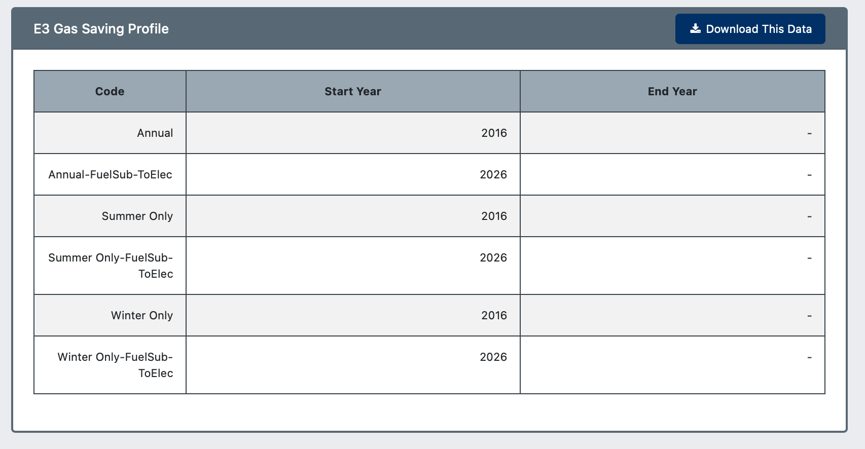Image resolution: width=865 pixels, height=449 pixels.
Task: Select the Winter Only code cell
Action: click(110, 315)
